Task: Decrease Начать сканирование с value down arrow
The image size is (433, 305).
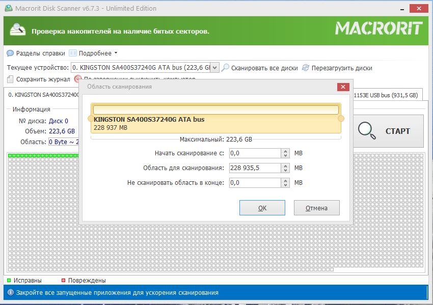Action: coord(285,155)
